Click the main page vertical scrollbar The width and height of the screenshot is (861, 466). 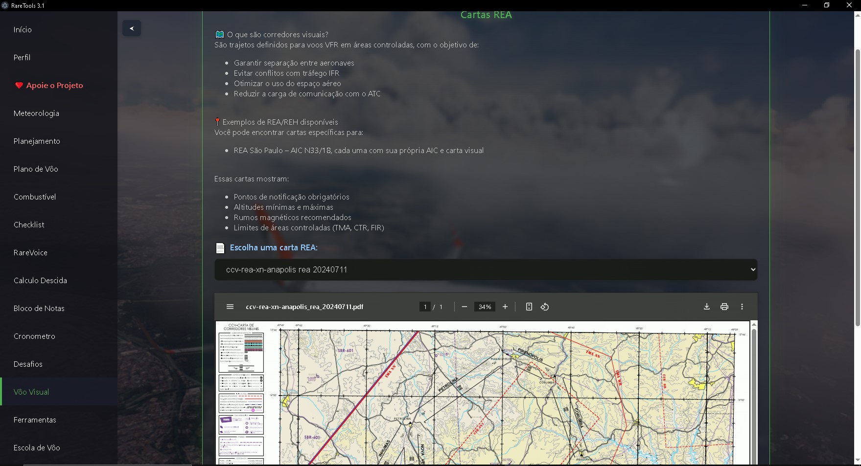[x=857, y=188]
